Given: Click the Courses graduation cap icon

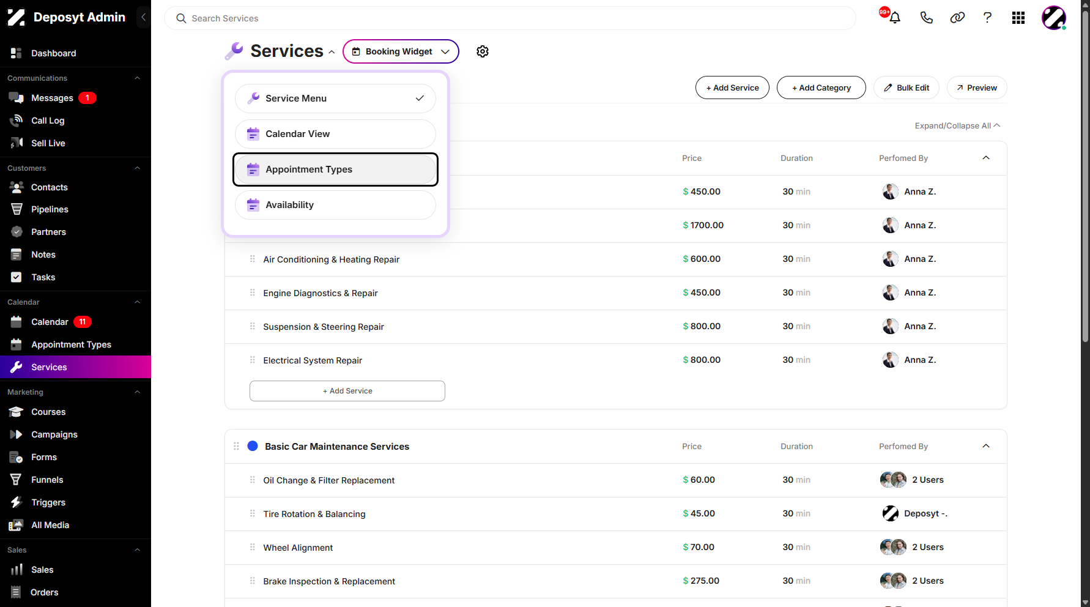Looking at the screenshot, I should (17, 412).
